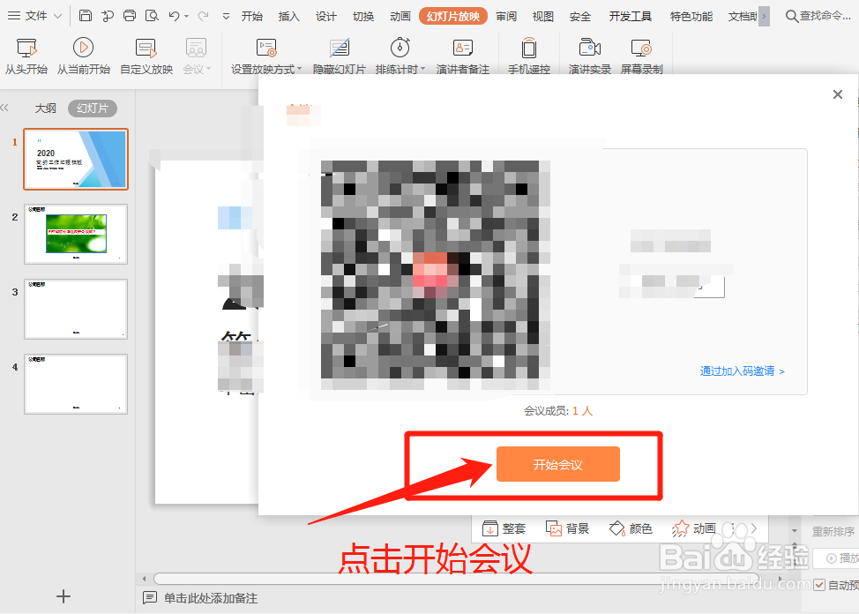
Task: Expand the 会议 dropdown arrow
Action: (209, 69)
